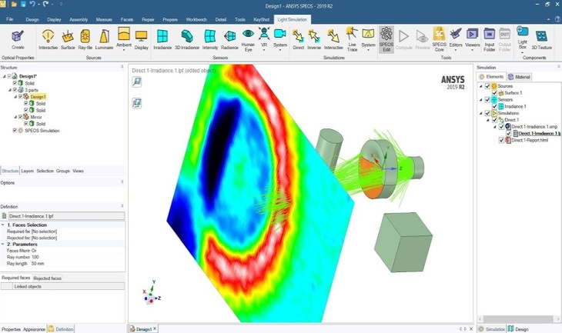
Task: Click the upper viewport overlay icon
Action: click(x=137, y=82)
